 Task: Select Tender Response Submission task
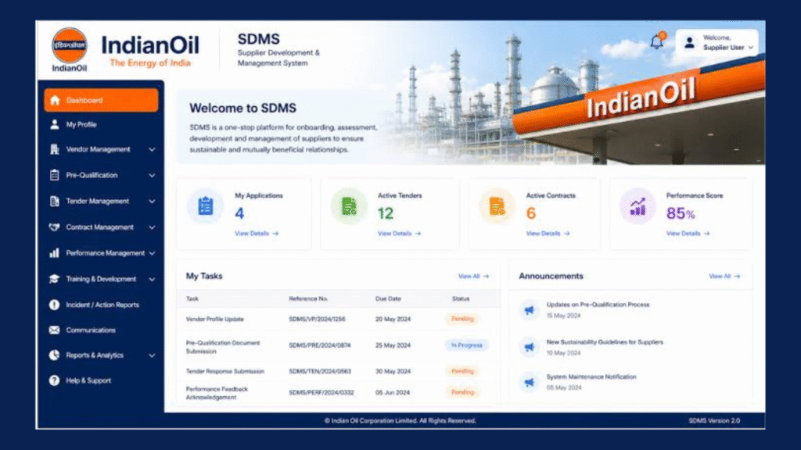click(225, 371)
